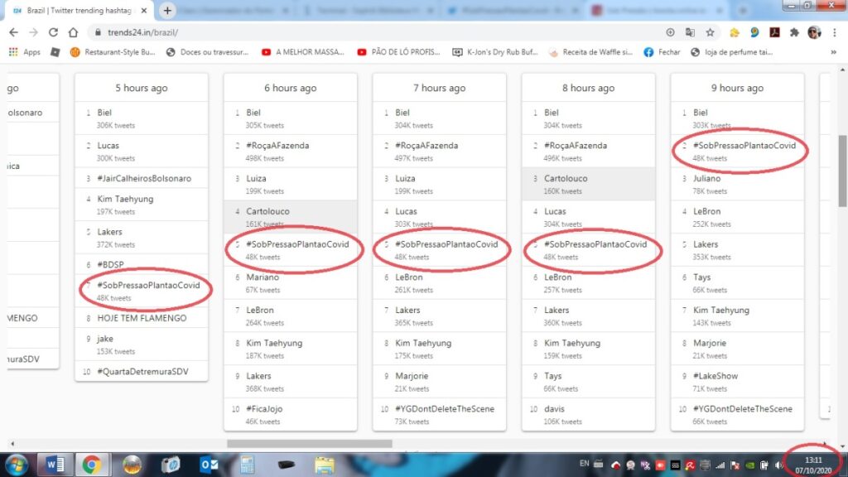Open the jake trend

click(x=105, y=339)
